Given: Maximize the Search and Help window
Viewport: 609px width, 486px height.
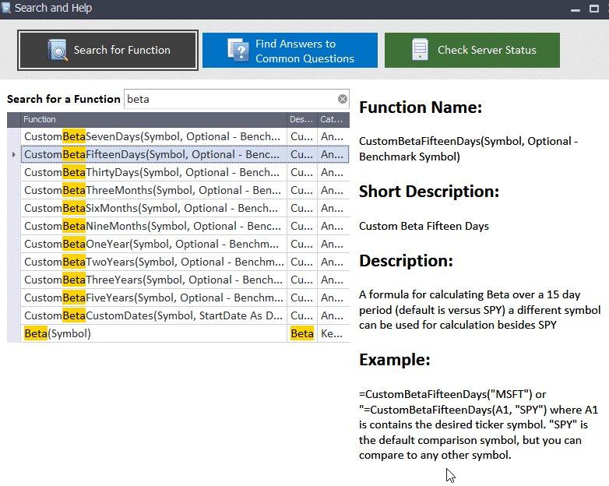Looking at the screenshot, I should coord(576,9).
